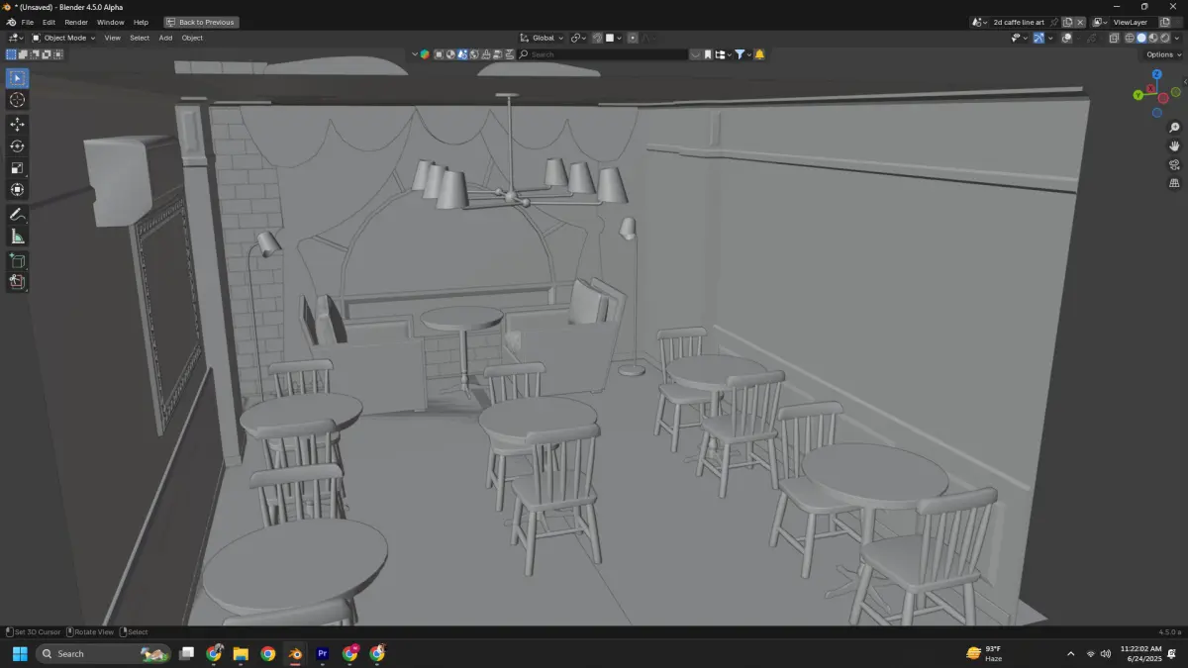Image resolution: width=1188 pixels, height=668 pixels.
Task: Click the Pan view hand icon
Action: click(1174, 146)
